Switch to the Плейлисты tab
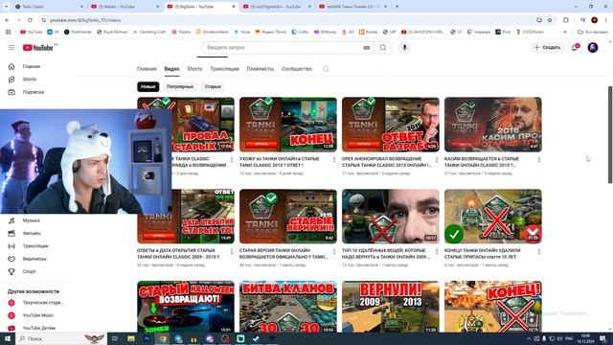613x345 pixels. point(260,69)
